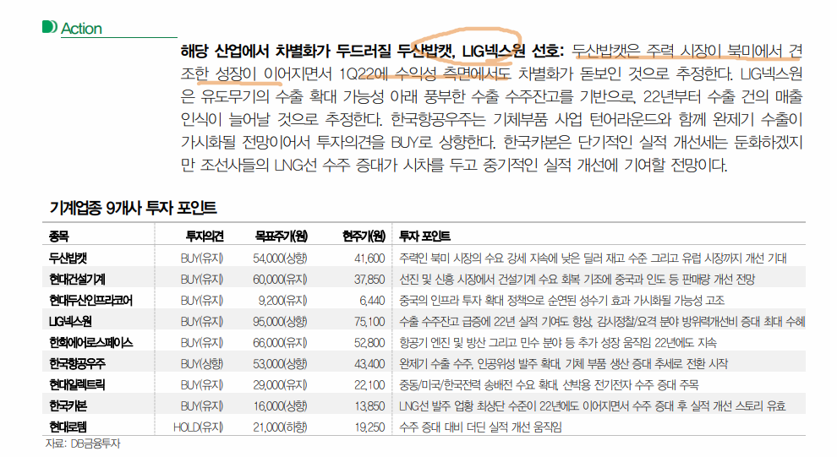Click the 'BUY(유지)' opinion in 두산밥캣 row
The width and height of the screenshot is (837, 457).
pos(202,258)
